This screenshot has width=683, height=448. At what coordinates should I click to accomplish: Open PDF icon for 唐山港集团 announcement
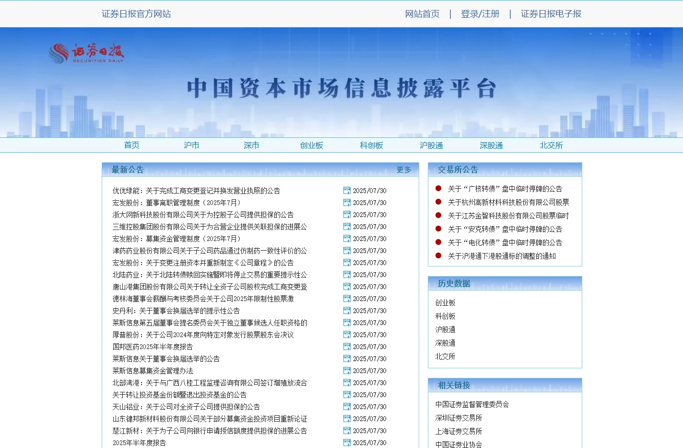click(x=347, y=287)
